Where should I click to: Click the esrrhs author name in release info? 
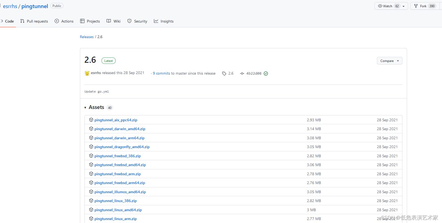point(96,73)
